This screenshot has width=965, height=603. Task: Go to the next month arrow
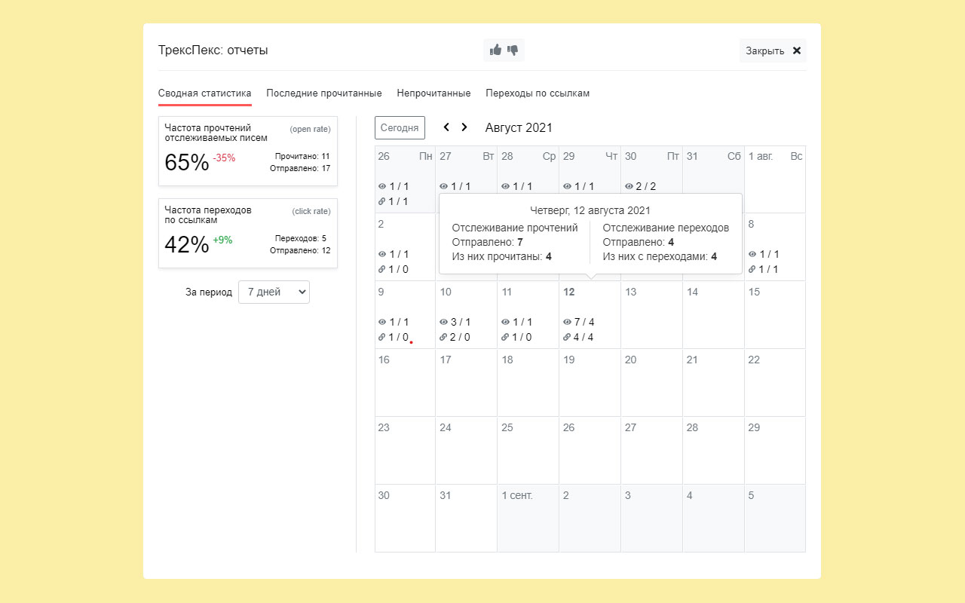coord(464,127)
